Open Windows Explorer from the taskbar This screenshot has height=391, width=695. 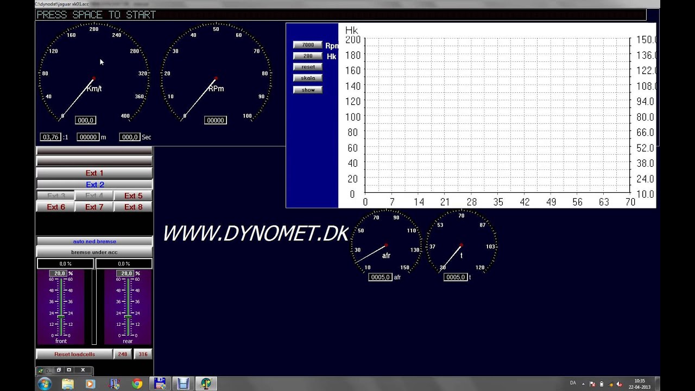click(x=68, y=384)
